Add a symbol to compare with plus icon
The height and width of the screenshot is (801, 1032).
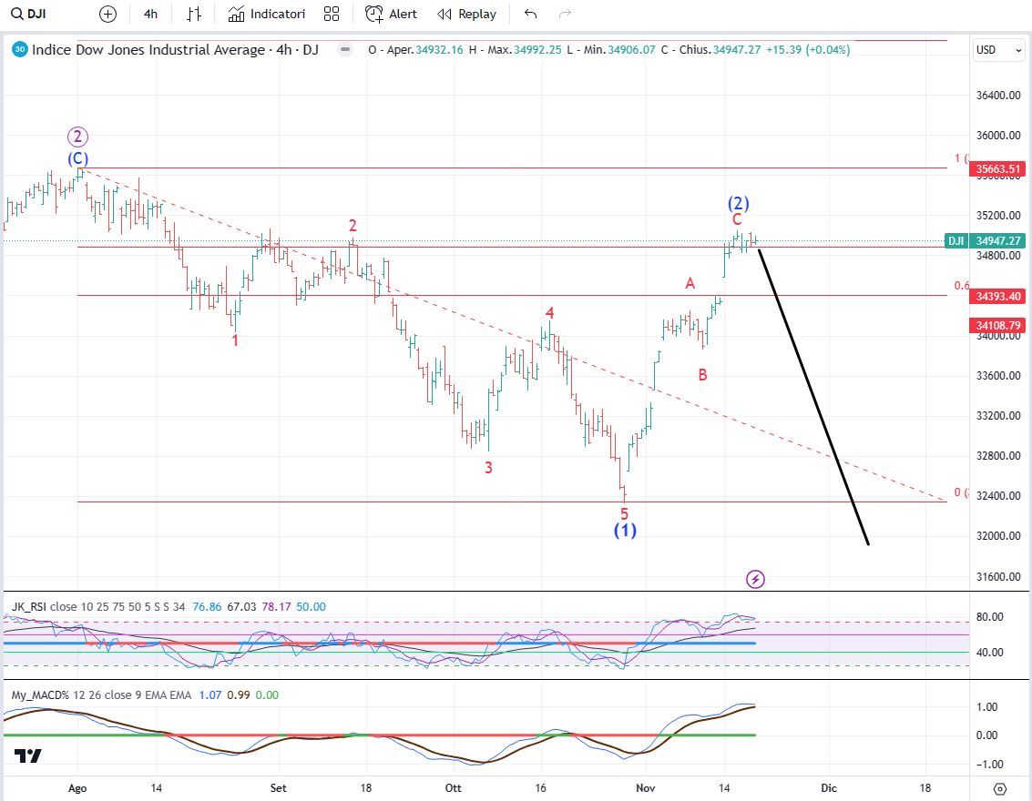pyautogui.click(x=107, y=14)
